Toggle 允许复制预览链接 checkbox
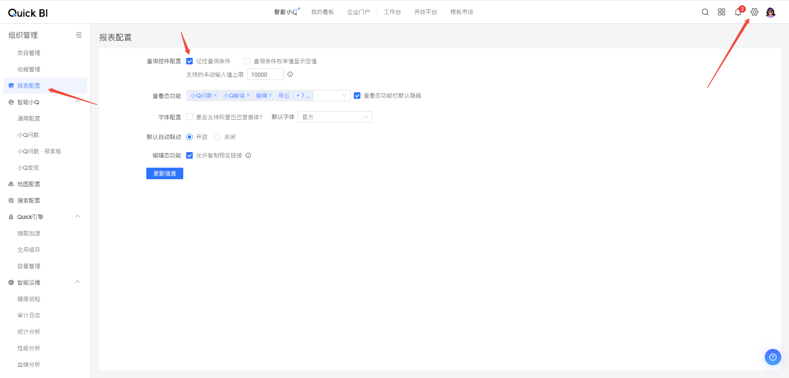789x378 pixels. 189,155
